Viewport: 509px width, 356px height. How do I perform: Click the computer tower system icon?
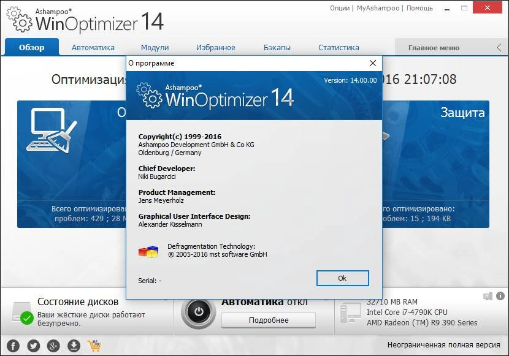click(351, 313)
